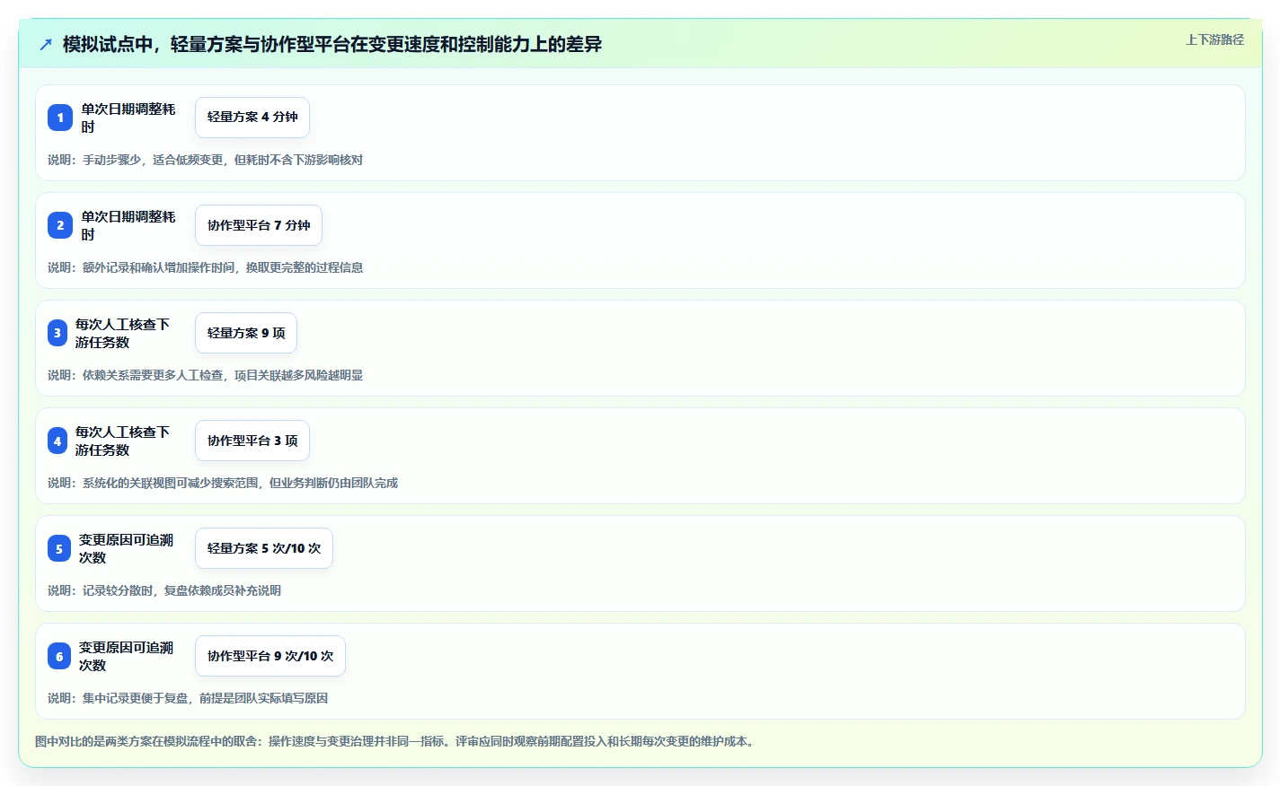Click 变更原因可追溯次数 label in row 5
Image resolution: width=1281 pixels, height=786 pixels.
(x=126, y=548)
